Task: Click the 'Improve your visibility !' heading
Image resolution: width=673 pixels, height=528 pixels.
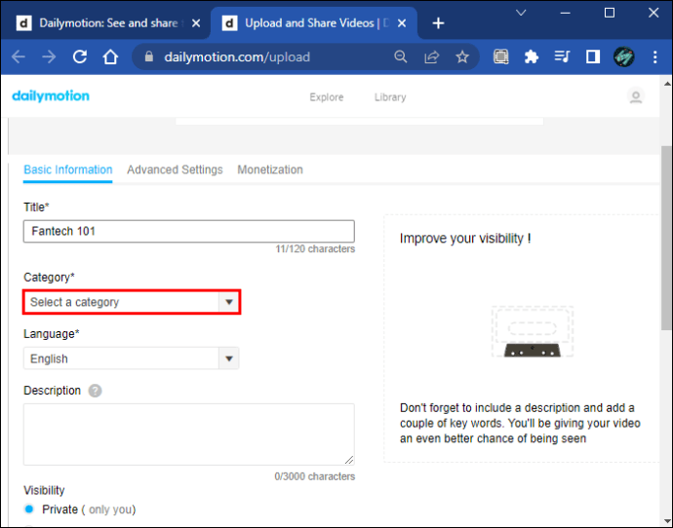Action: tap(465, 239)
